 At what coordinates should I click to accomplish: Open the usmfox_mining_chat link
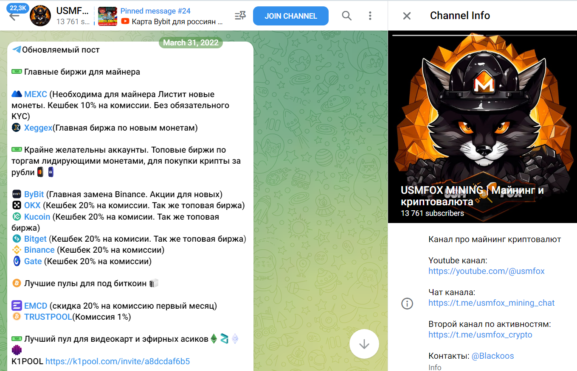pyautogui.click(x=492, y=303)
